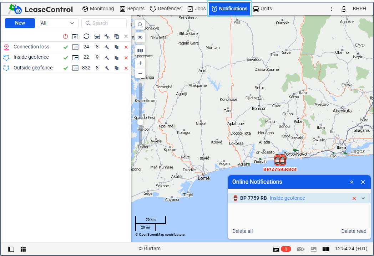
Task: Click the wrench icon for Connection loss
Action: coord(107,47)
